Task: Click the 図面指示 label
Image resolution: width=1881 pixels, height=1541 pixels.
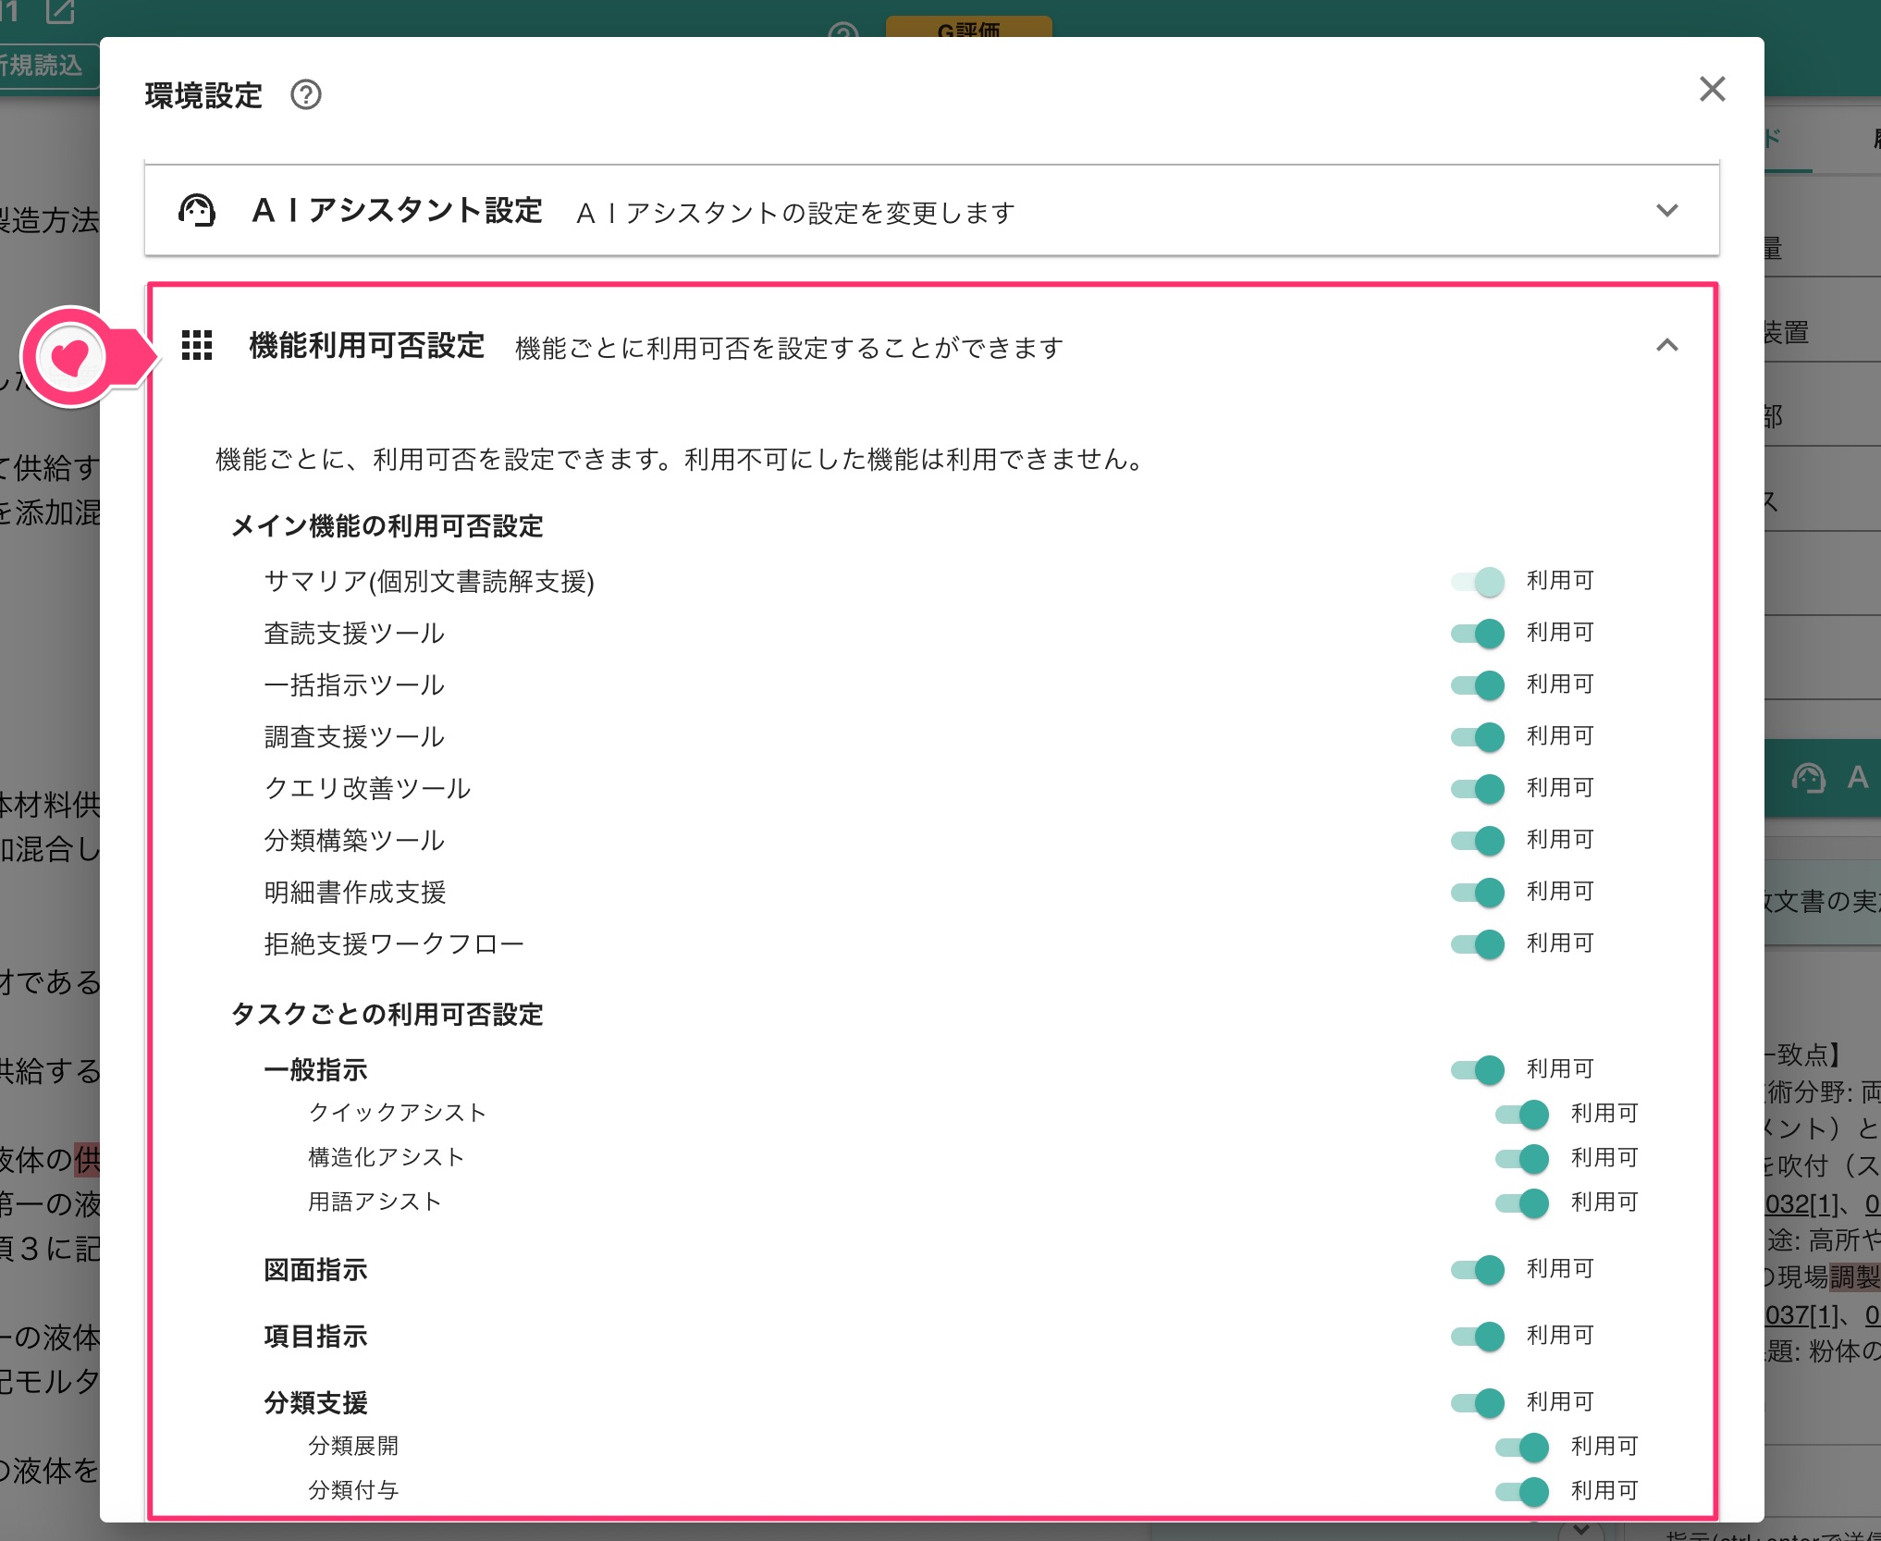Action: (315, 1270)
